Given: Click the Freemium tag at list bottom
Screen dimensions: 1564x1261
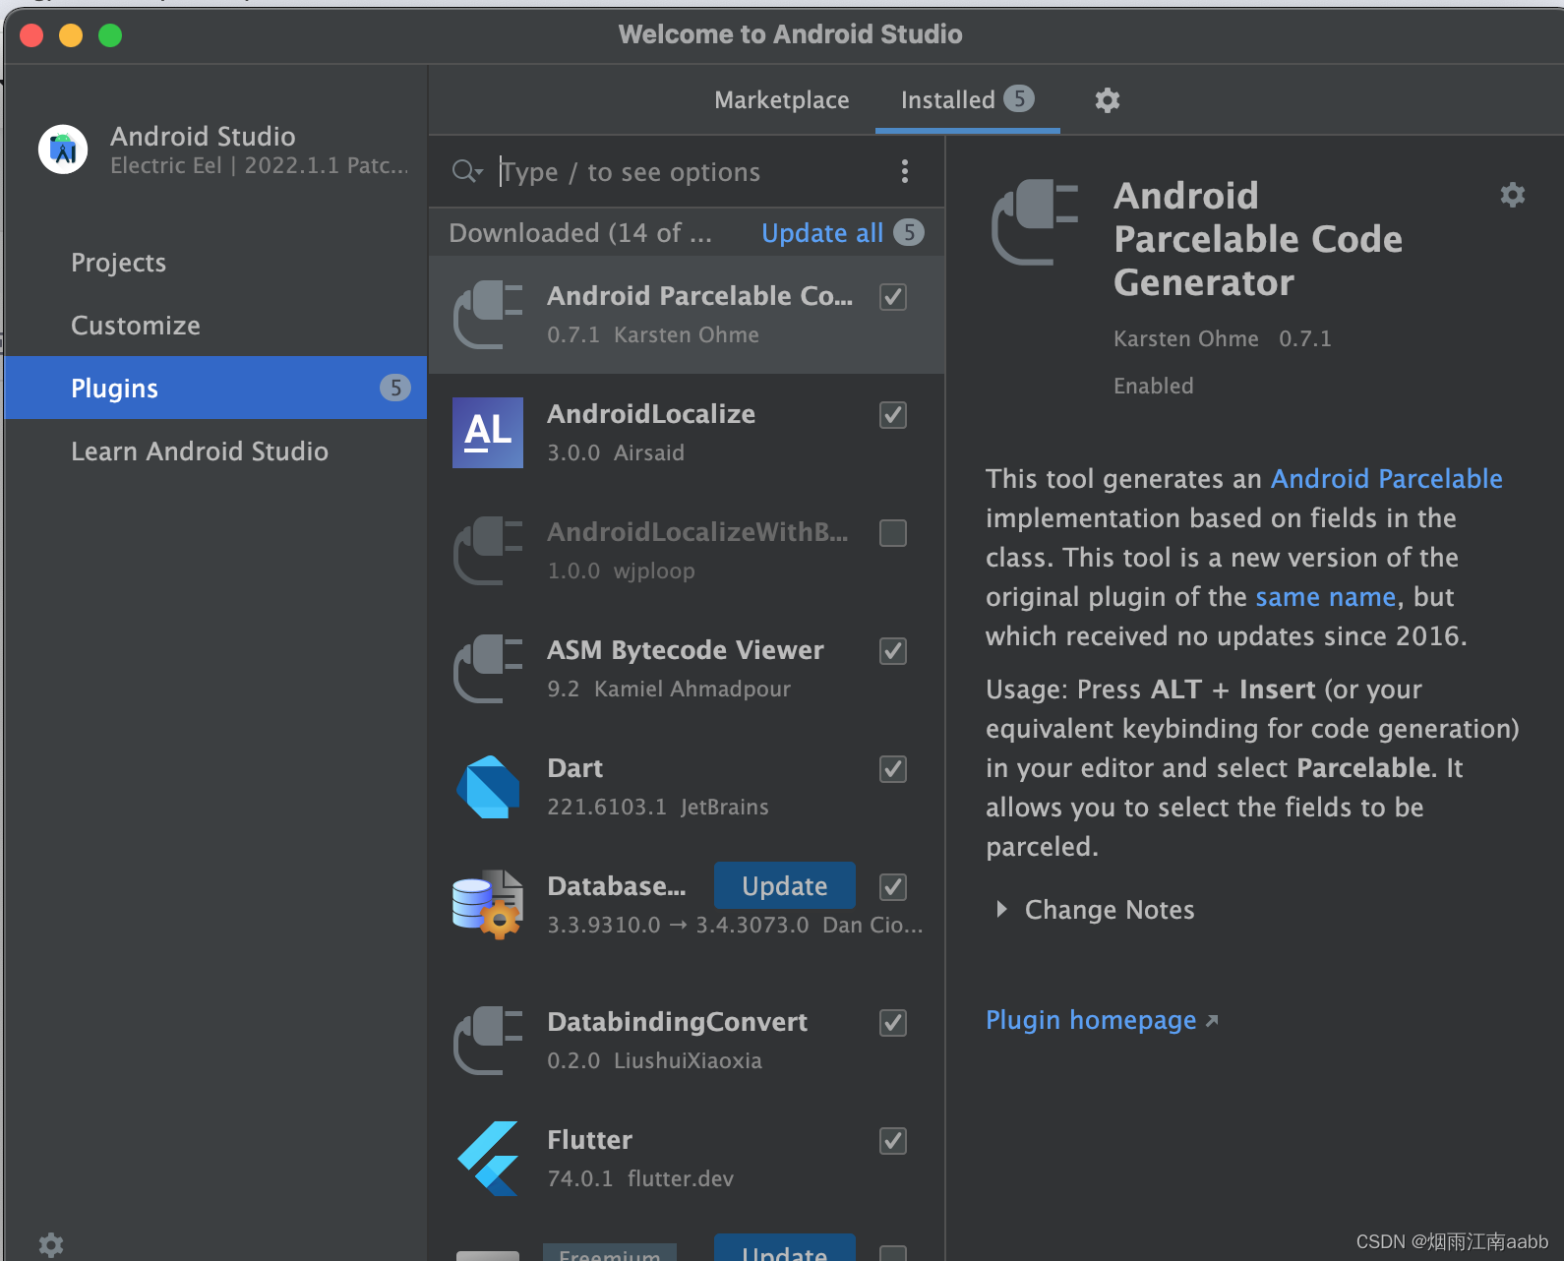Looking at the screenshot, I should point(610,1253).
